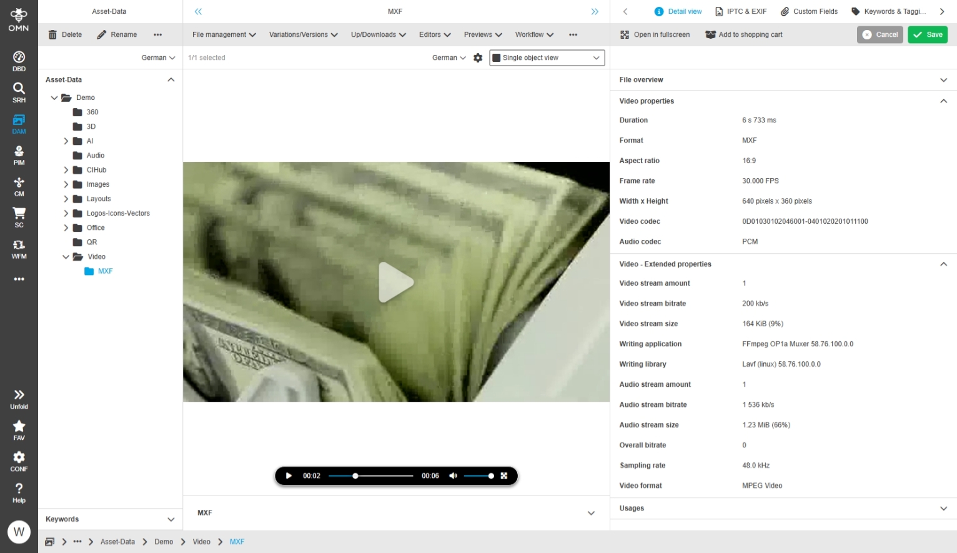Open the CM module
This screenshot has height=553, width=957.
point(19,186)
